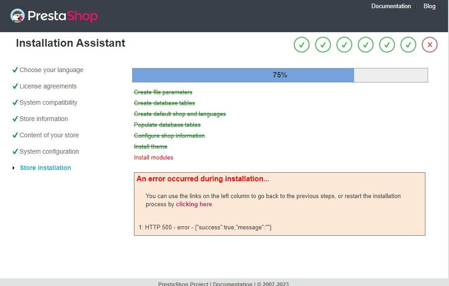Viewport: 449px width, 286px height.
Task: Click Populate database tables task
Action: coord(167,125)
